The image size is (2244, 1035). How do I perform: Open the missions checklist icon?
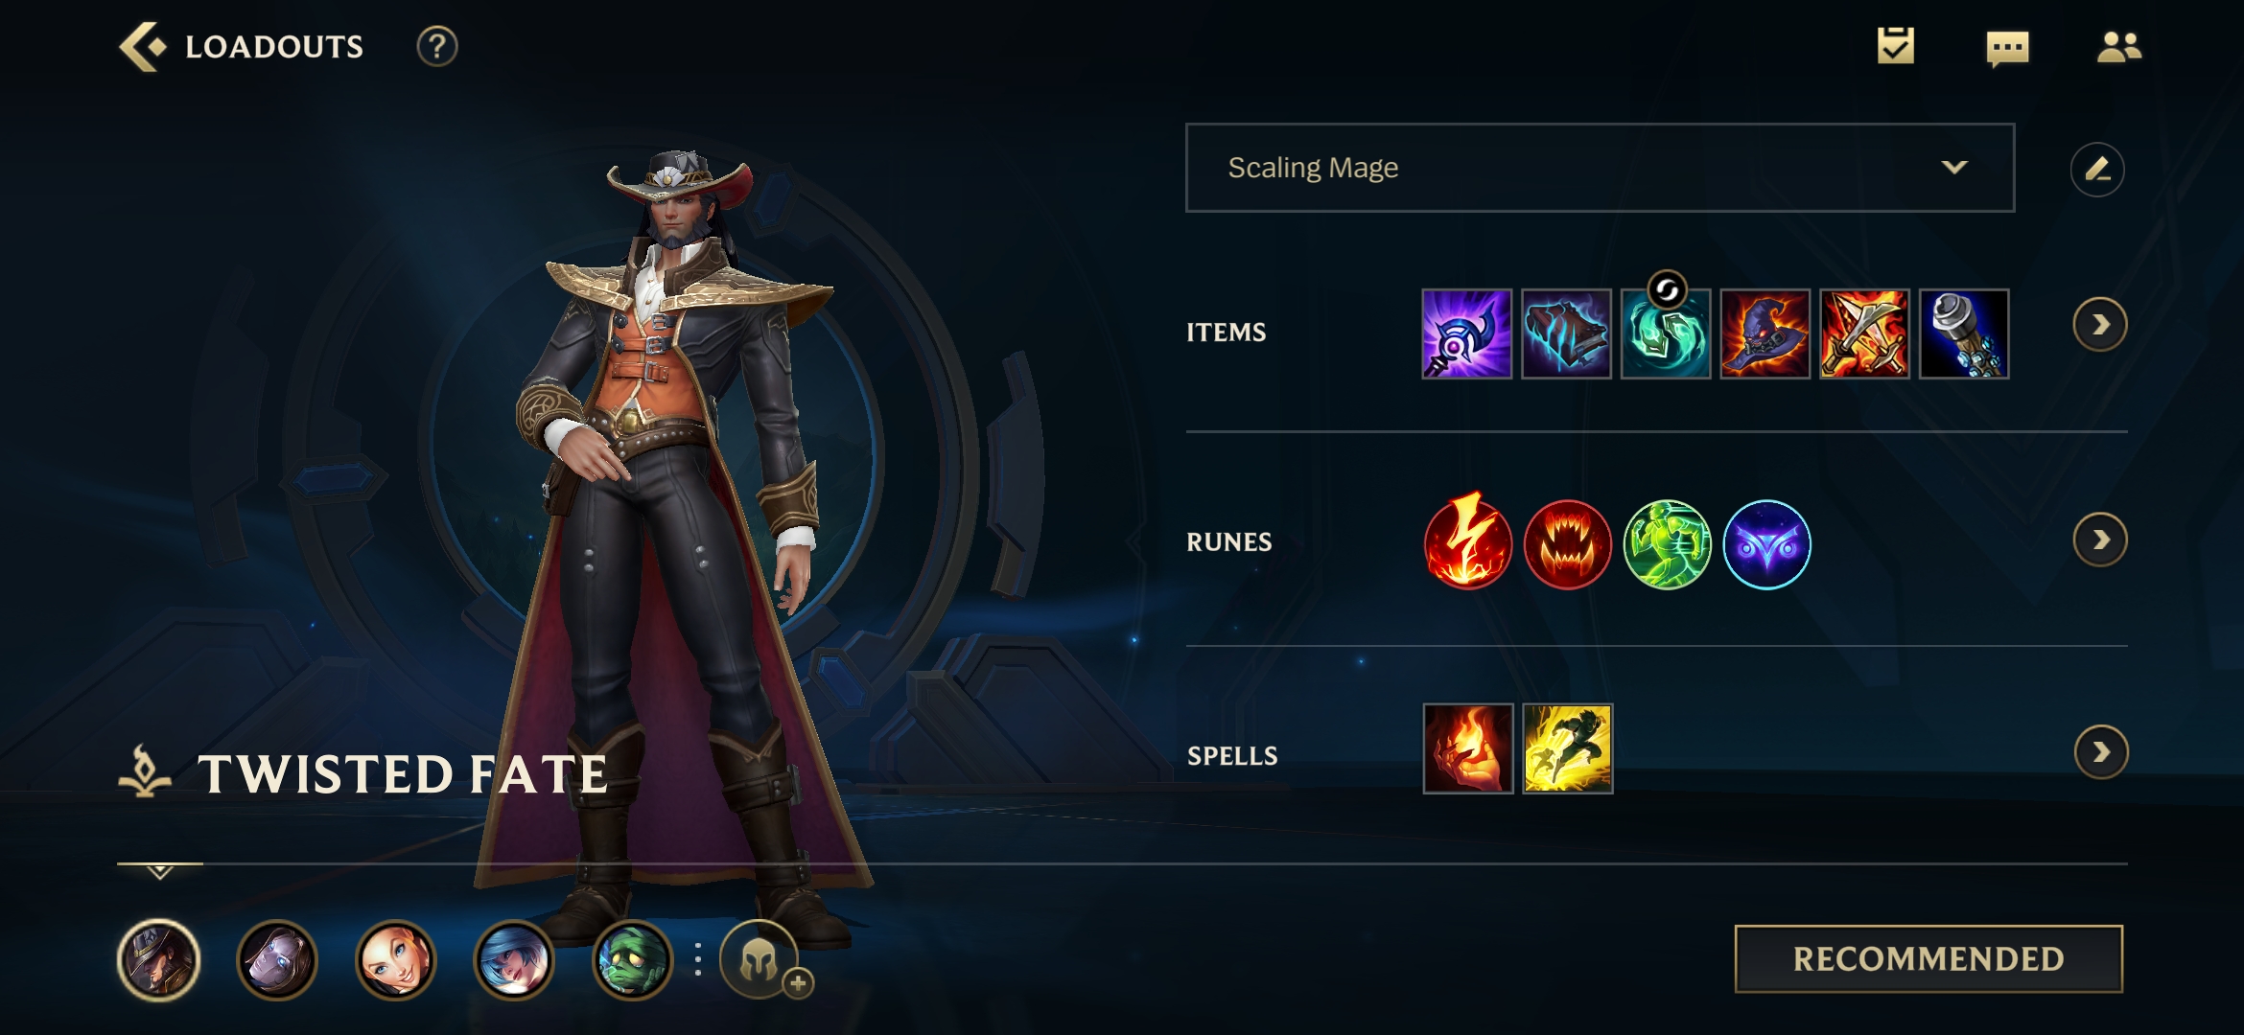[x=1895, y=46]
